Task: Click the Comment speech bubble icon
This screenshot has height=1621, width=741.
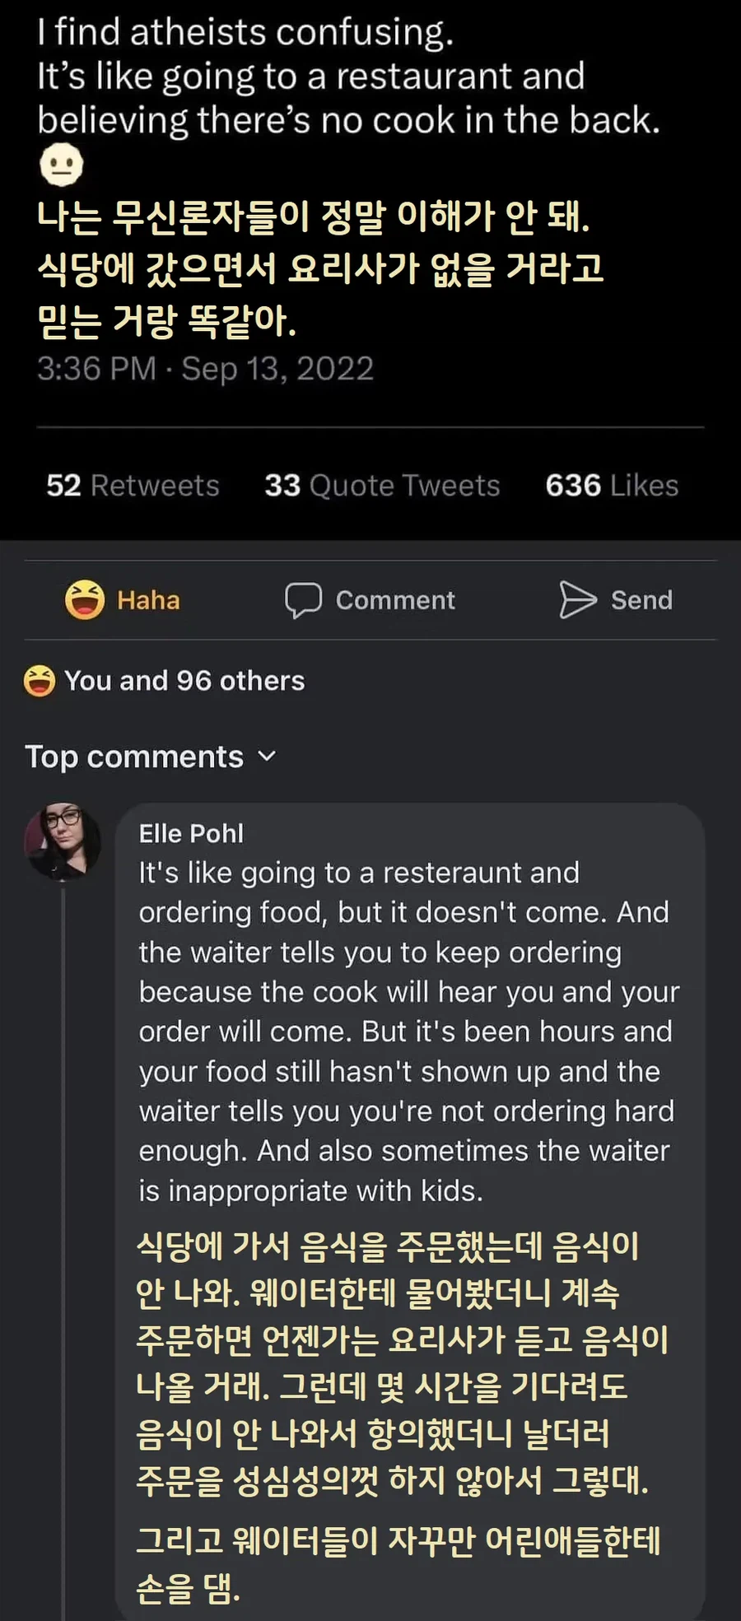Action: pyautogui.click(x=303, y=599)
